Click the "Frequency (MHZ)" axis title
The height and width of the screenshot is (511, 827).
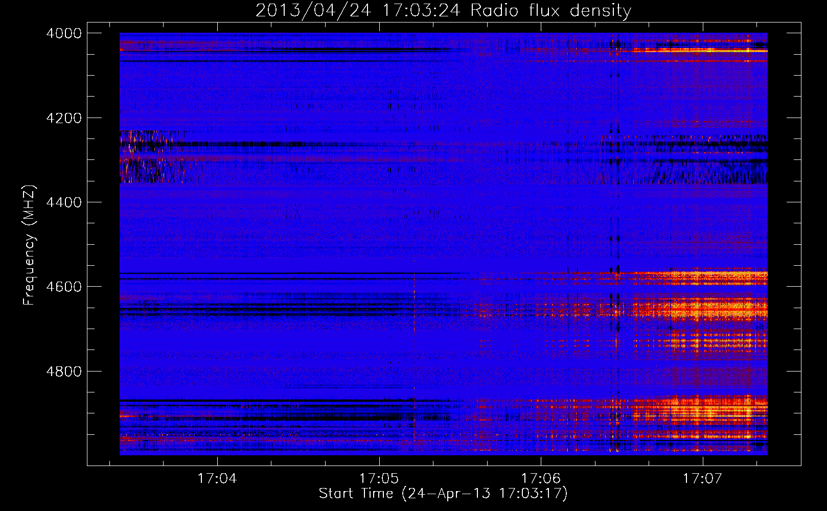30,245
